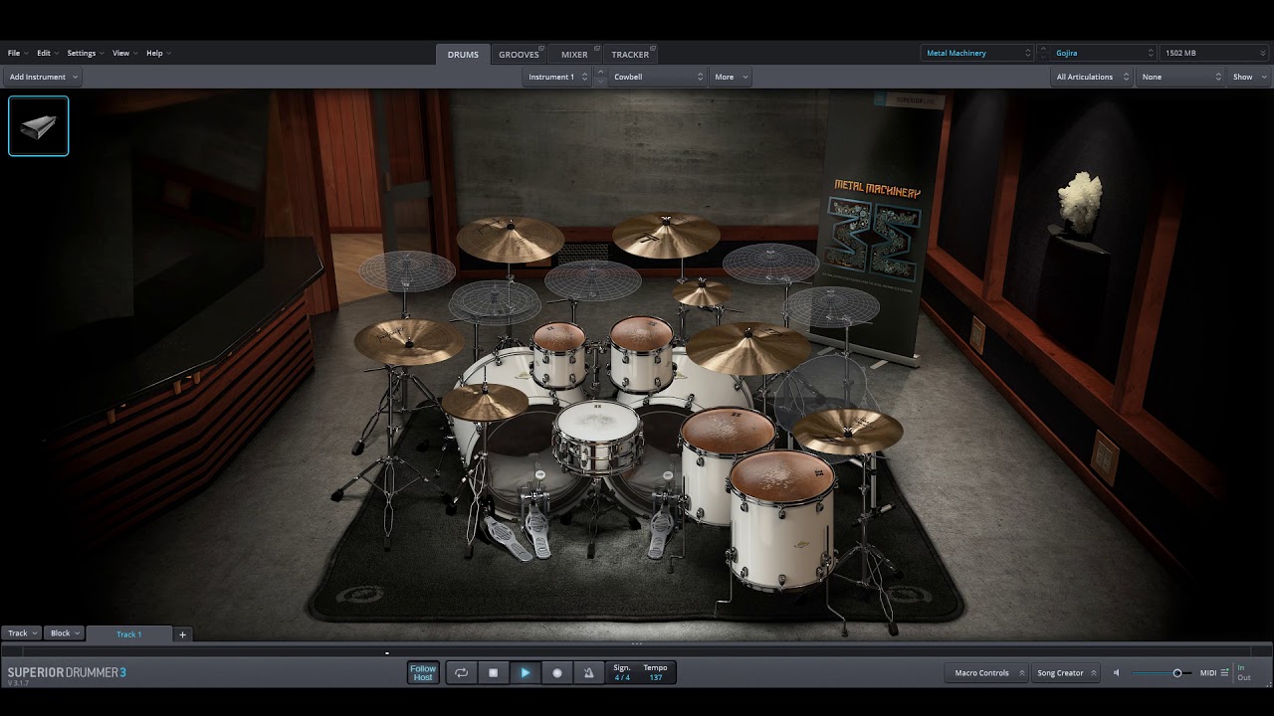Add a new track with plus button
This screenshot has width=1274, height=716.
[182, 634]
